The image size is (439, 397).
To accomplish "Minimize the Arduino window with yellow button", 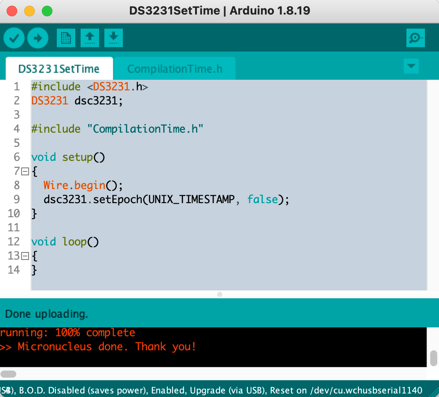I will coord(30,11).
